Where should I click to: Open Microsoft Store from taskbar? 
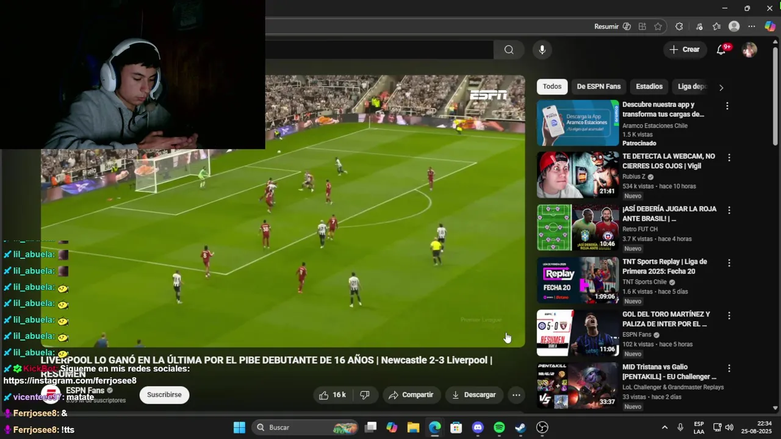pyautogui.click(x=456, y=427)
